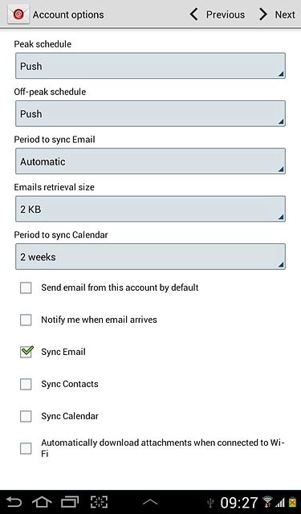Expand Period to sync Email dropdown
The height and width of the screenshot is (514, 301).
[x=150, y=161]
